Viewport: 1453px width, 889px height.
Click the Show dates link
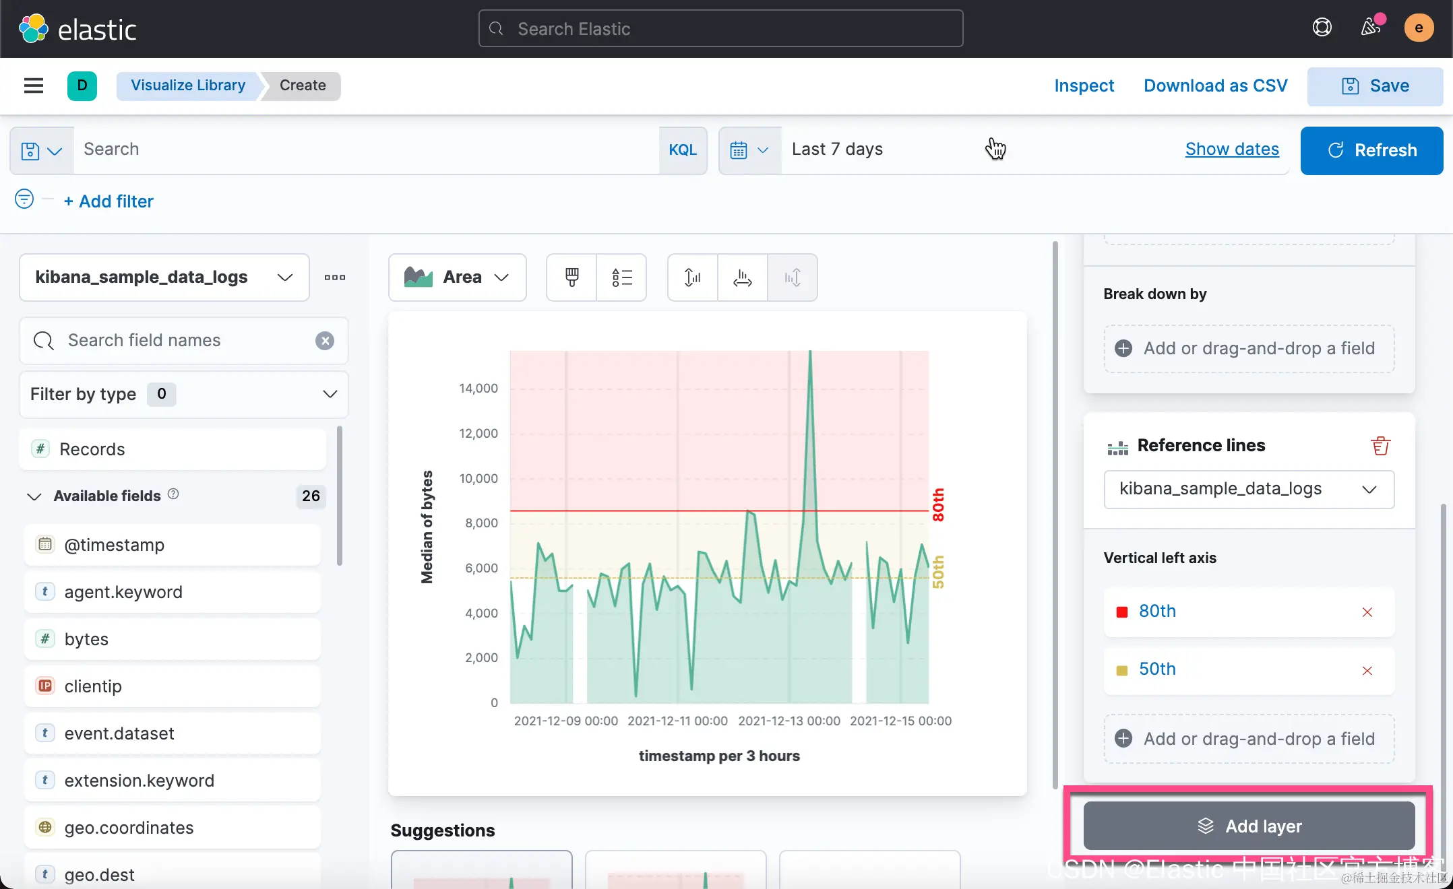[1232, 150]
